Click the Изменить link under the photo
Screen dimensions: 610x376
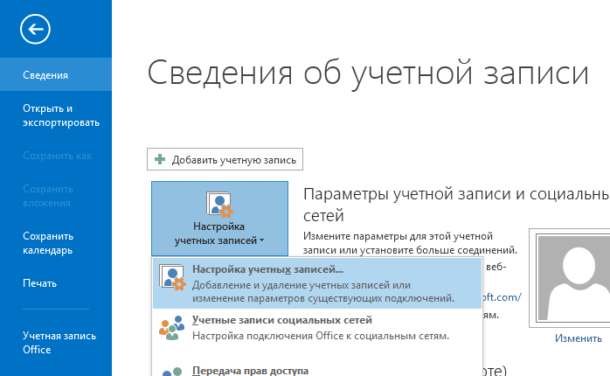click(578, 338)
